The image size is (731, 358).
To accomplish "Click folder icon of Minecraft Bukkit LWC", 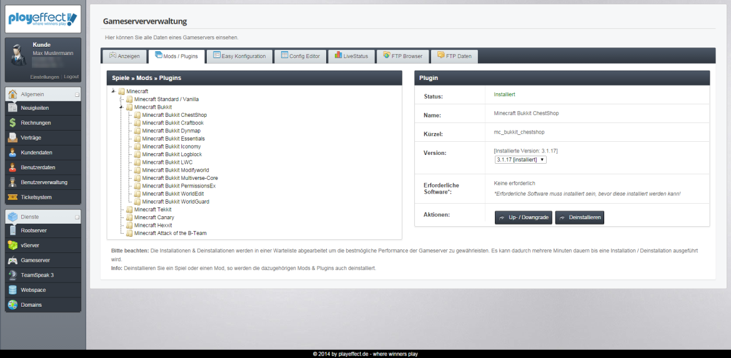I will 137,162.
